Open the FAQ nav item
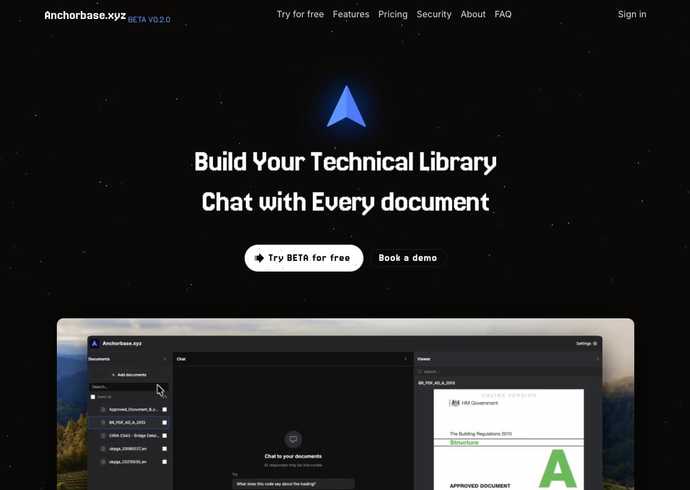The height and width of the screenshot is (490, 690). 503,14
